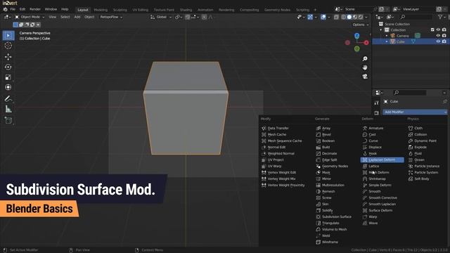This screenshot has height=253, width=450.
Task: Click the properties editor search field
Action: click(x=409, y=93)
